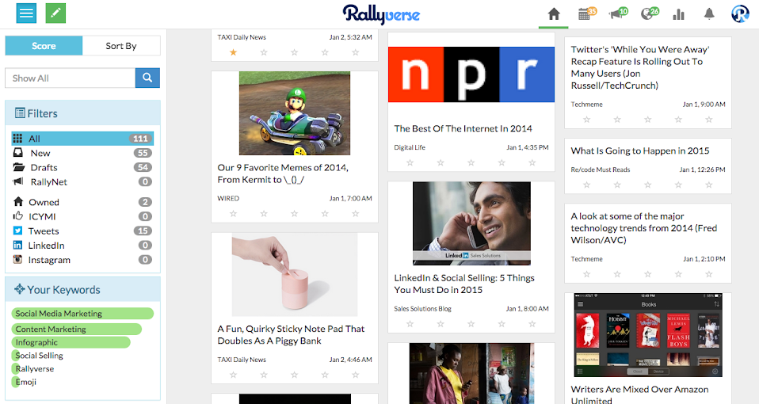Click the Content Marketing keyword
This screenshot has width=759, height=404.
click(77, 329)
